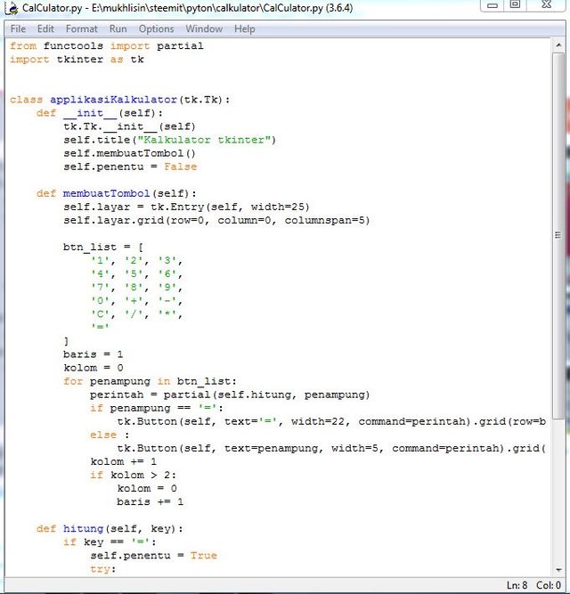Open the Format menu
This screenshot has height=594, width=570.
pyautogui.click(x=81, y=28)
